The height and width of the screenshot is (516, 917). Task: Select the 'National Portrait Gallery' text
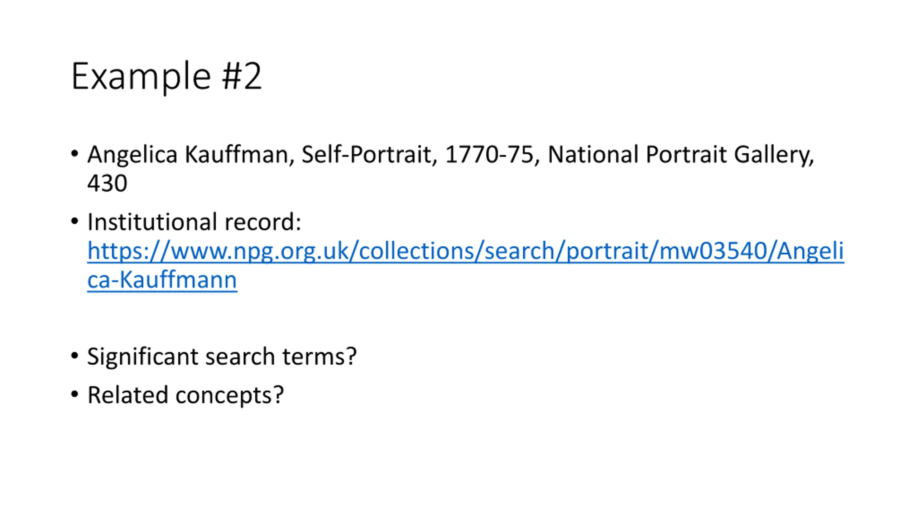(679, 155)
